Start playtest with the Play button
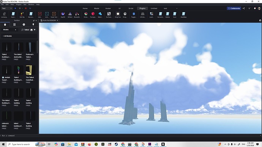The image size is (262, 147). click(15, 8)
